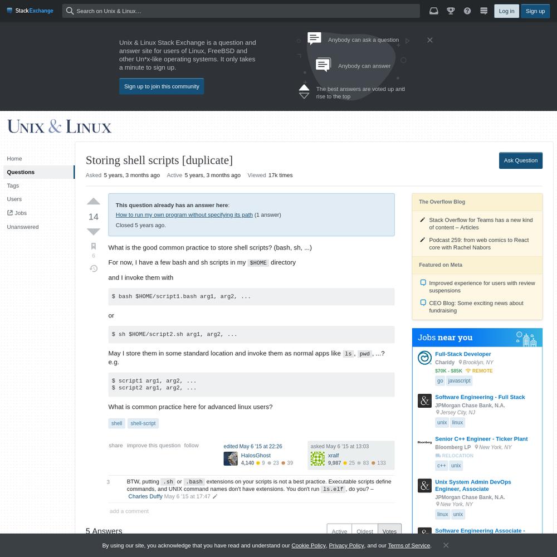Open Improved experience for users meta post
Viewport: 557px width, 557px height.
coord(482,287)
